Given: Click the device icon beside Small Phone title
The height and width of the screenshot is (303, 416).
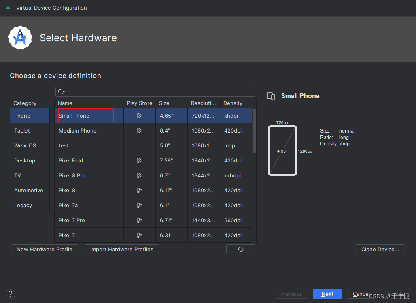Looking at the screenshot, I should coord(271,96).
